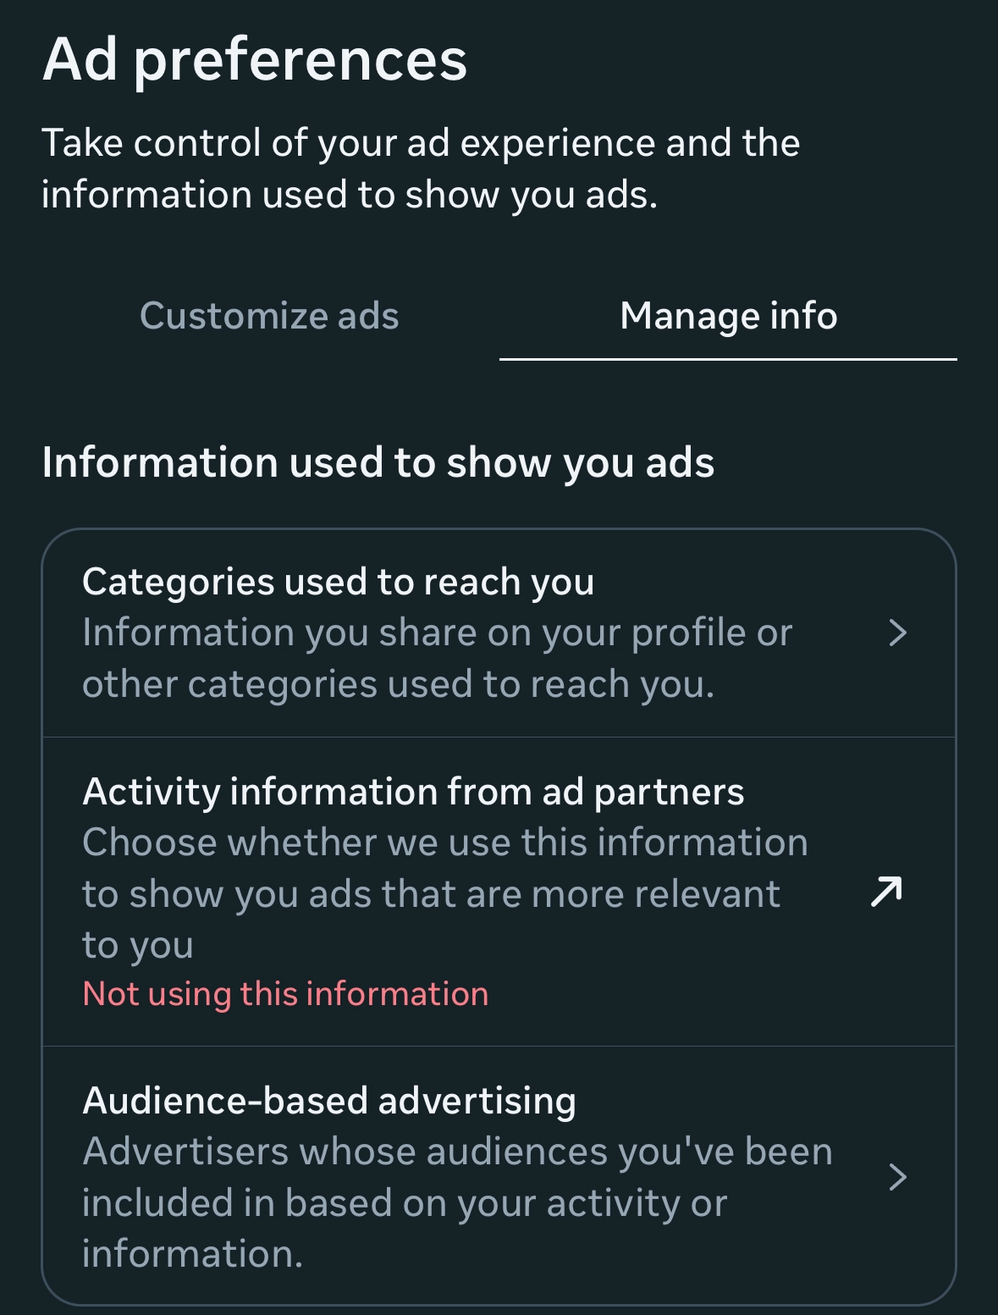Viewport: 998px width, 1315px height.
Task: Click 'Advertisers whose audiences you've been included' description
Action: (457, 1152)
